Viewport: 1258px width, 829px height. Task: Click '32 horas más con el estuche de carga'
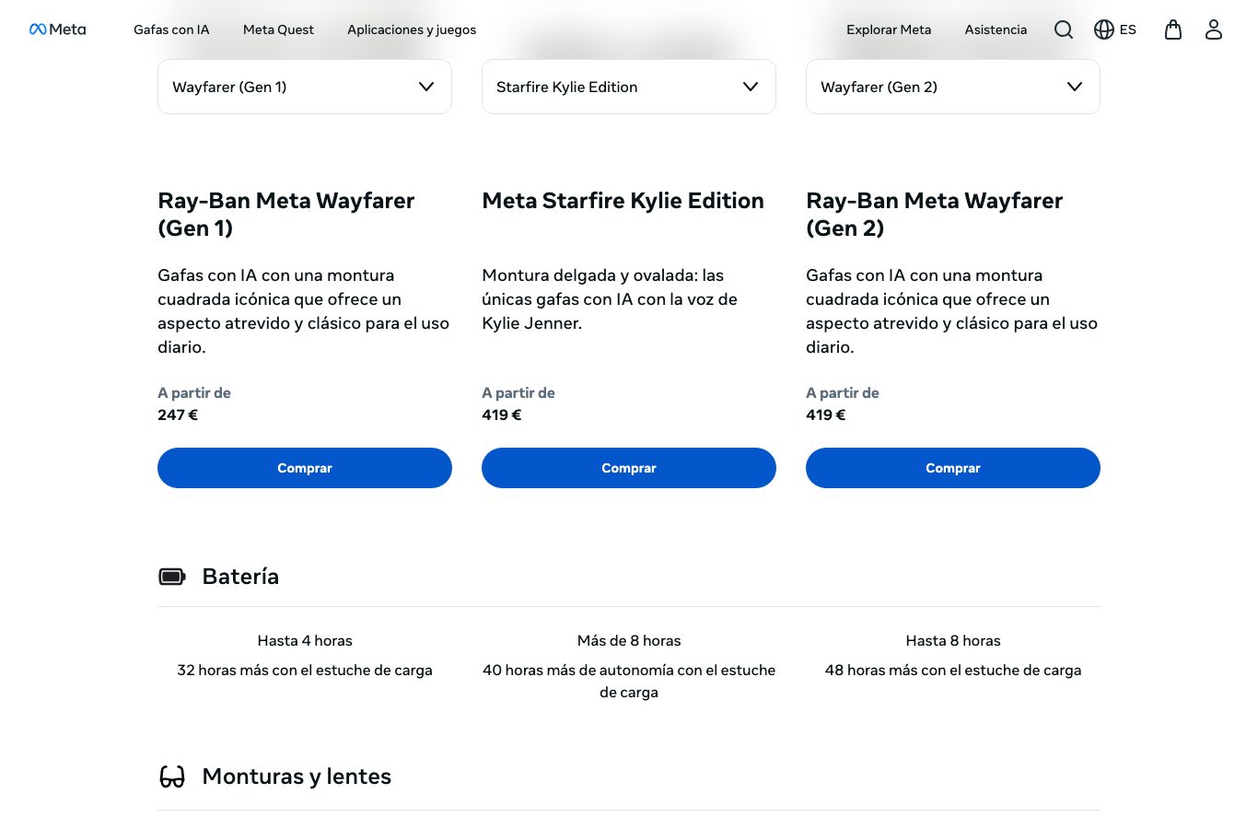point(305,670)
